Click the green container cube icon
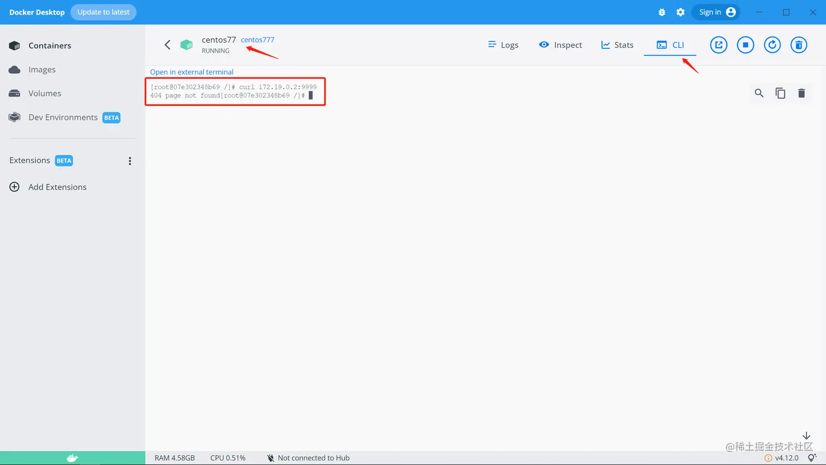Image resolution: width=826 pixels, height=465 pixels. point(186,45)
